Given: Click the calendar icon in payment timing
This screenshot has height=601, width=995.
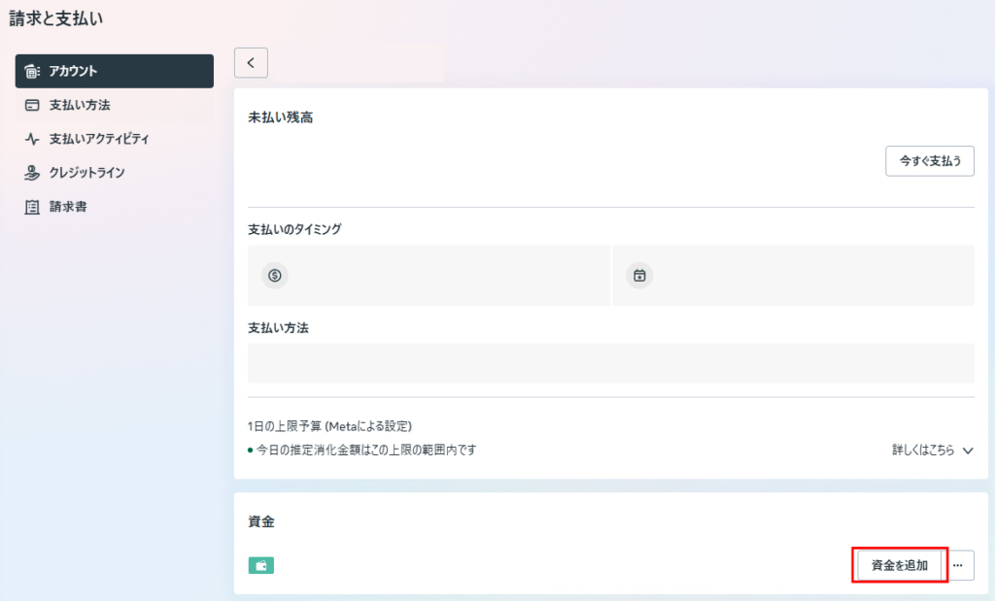Looking at the screenshot, I should click(639, 276).
